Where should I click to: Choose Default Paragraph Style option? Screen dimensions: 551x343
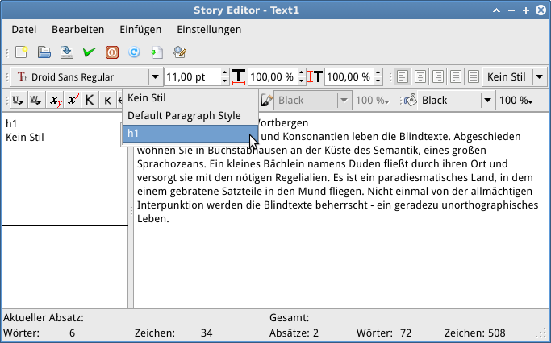tap(184, 115)
